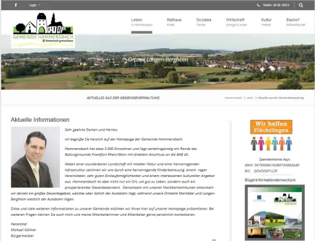Expand the Login dropdown
315x241 pixels.
pyautogui.click(x=35, y=5)
